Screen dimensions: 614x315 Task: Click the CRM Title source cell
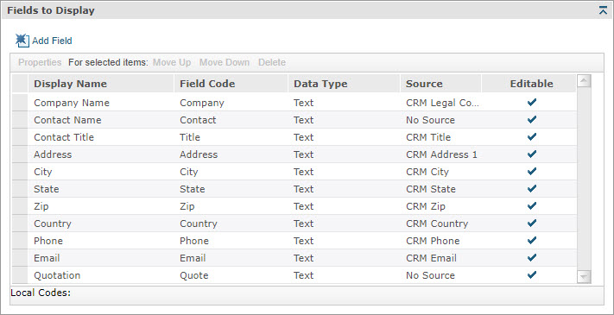pyautogui.click(x=440, y=137)
